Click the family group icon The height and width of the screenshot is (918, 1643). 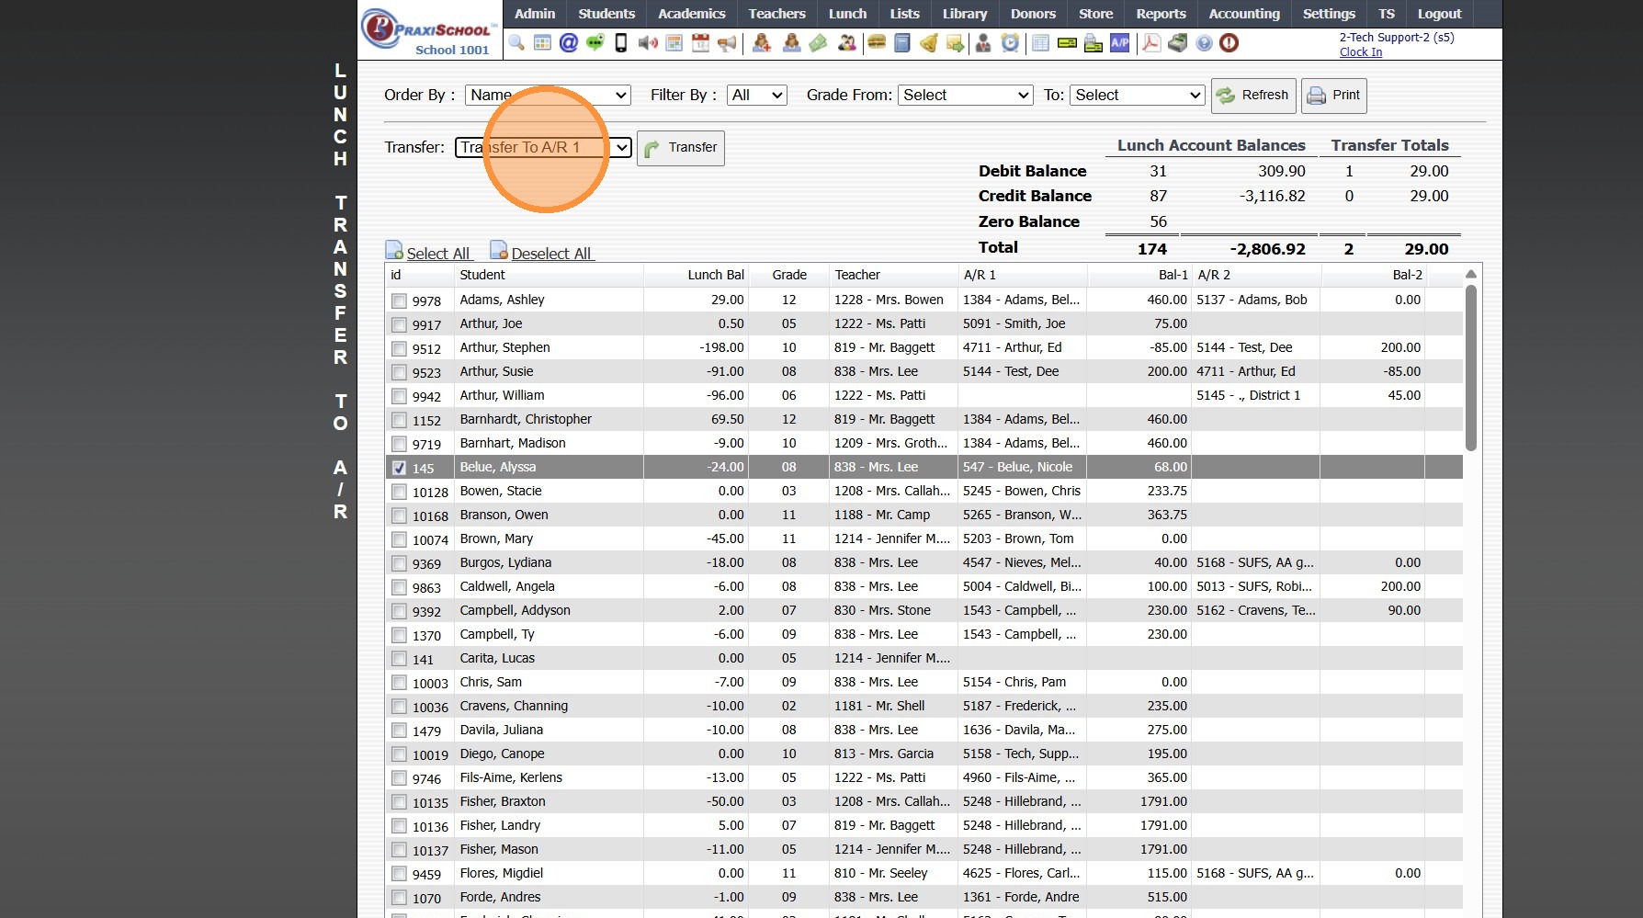tap(847, 43)
